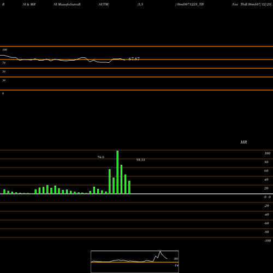Click the 30 label on the RSI axis
Screen dimensions: 273x273
[x=4, y=80]
